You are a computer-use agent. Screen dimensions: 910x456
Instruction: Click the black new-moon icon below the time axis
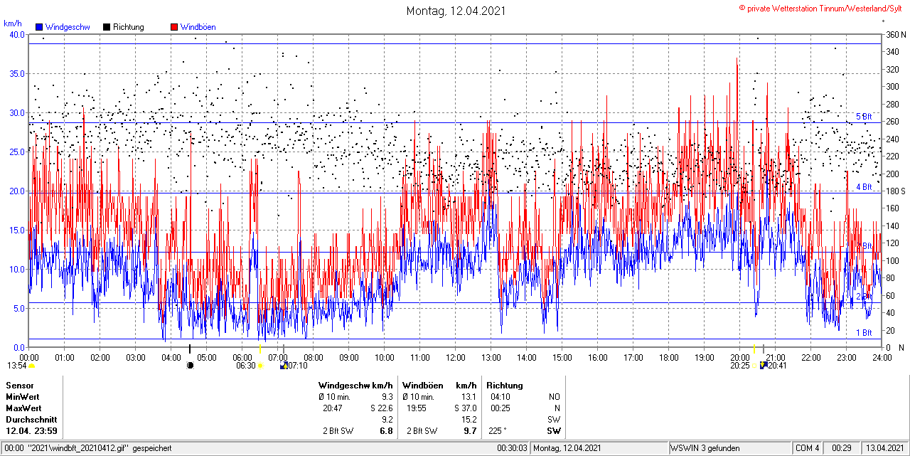[190, 366]
